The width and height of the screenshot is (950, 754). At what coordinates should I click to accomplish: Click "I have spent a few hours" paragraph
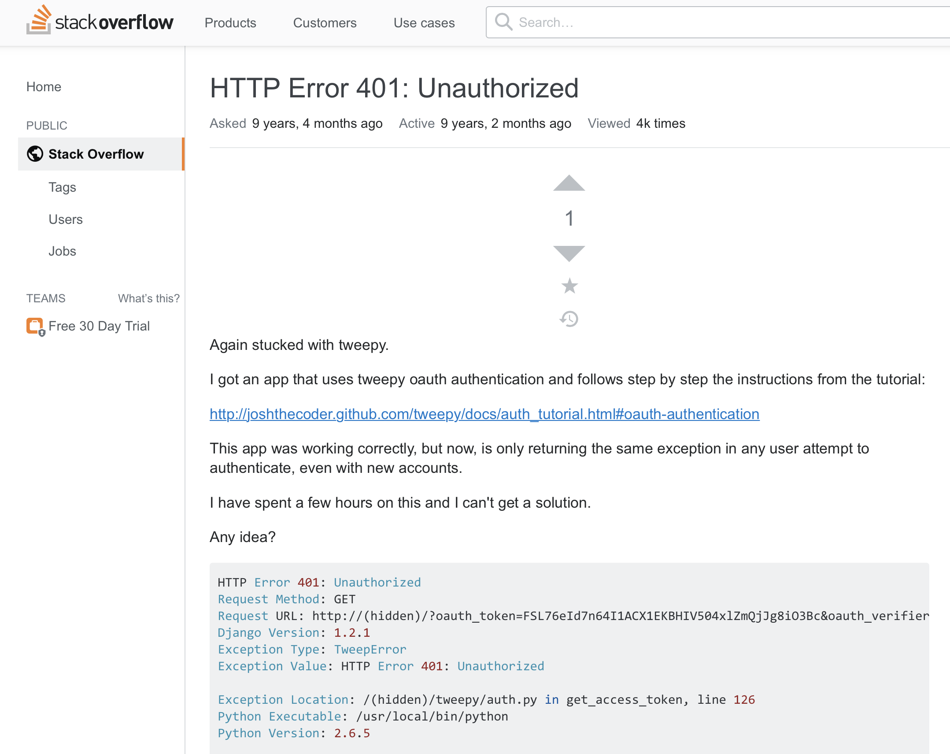coord(399,502)
